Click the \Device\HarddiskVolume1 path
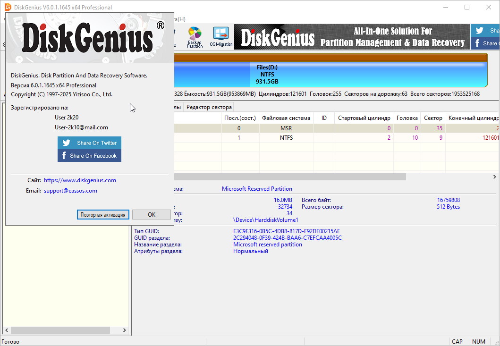Screen dimensions: 500x346 coord(266,220)
